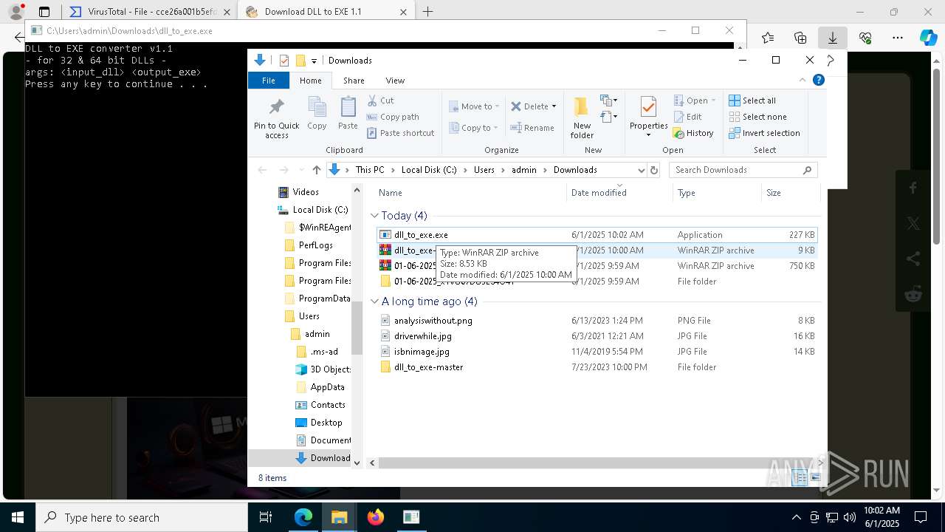Screen dimensions: 945x532
Task: Switch to the Home ribbon tab
Action: [310, 81]
